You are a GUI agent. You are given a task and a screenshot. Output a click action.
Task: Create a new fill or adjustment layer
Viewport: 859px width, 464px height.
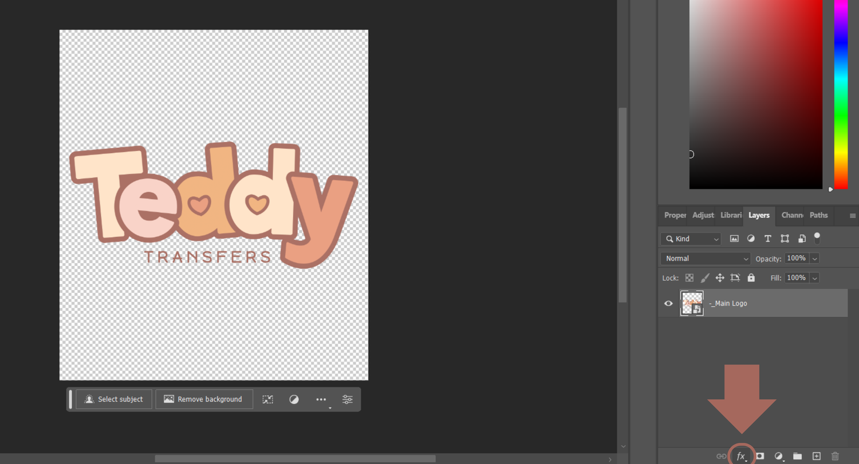click(x=779, y=456)
